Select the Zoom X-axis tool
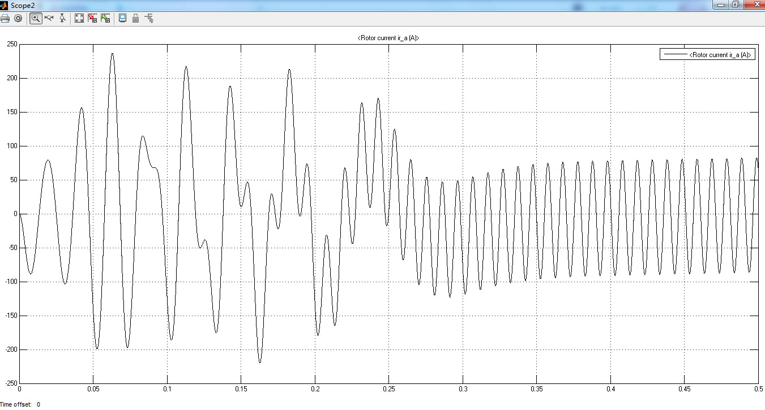 (x=49, y=18)
